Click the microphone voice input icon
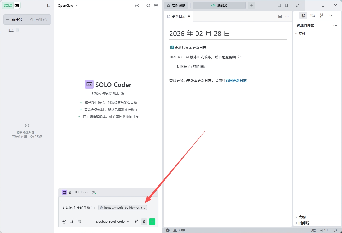The image size is (342, 233). coord(144,222)
